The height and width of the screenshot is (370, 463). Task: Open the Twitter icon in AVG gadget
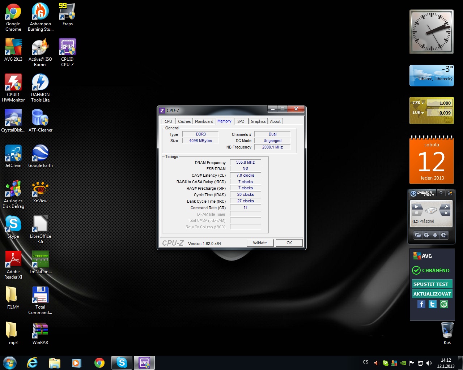point(432,304)
